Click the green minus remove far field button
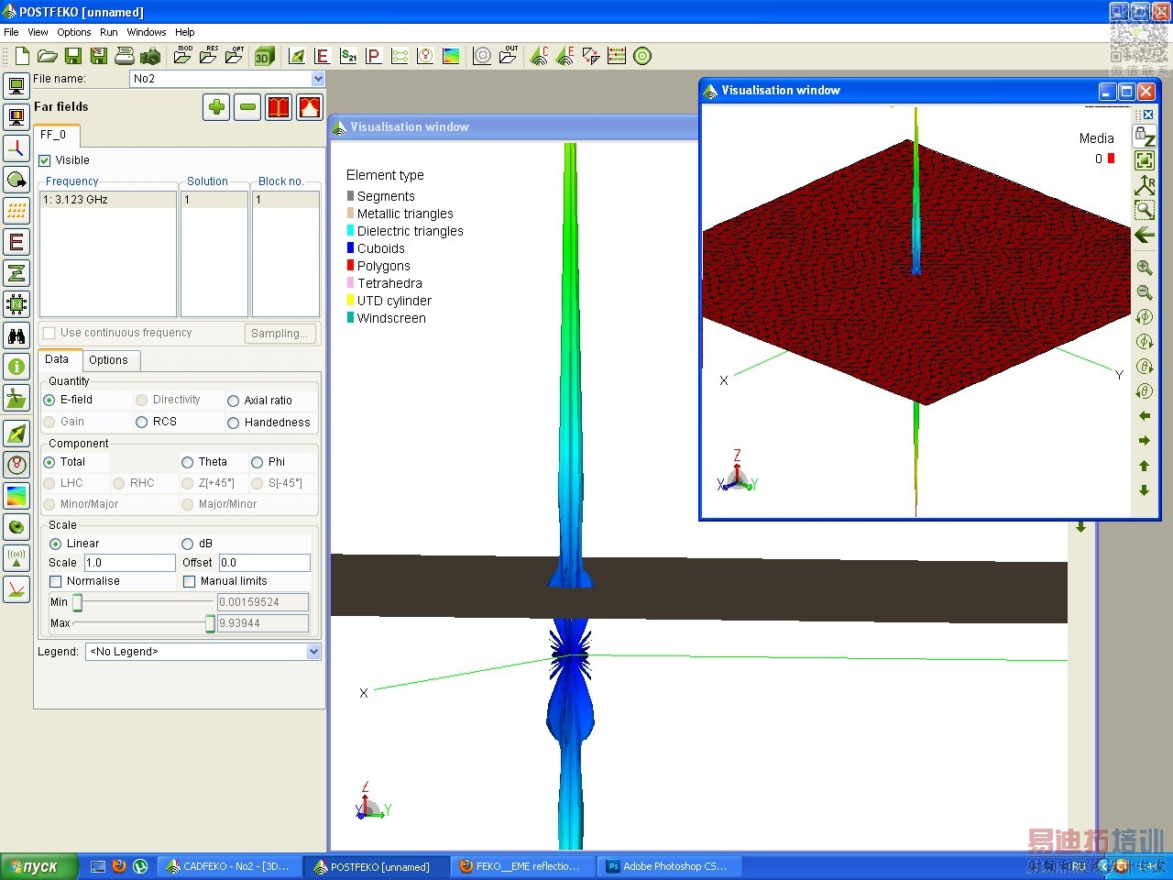The width and height of the screenshot is (1173, 880). 247,107
